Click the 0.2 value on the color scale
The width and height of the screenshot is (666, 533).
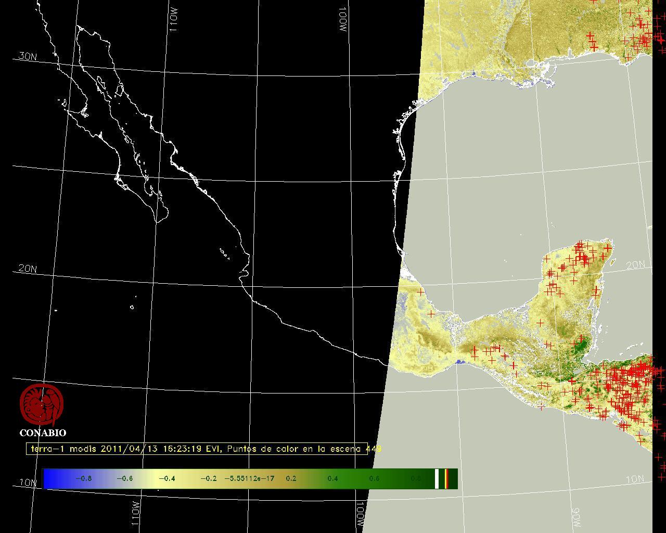coord(291,479)
